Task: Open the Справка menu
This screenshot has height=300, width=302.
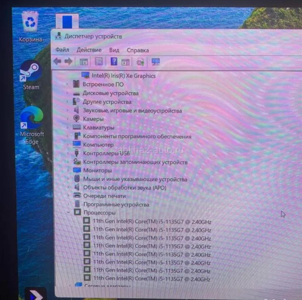Action: (138, 51)
